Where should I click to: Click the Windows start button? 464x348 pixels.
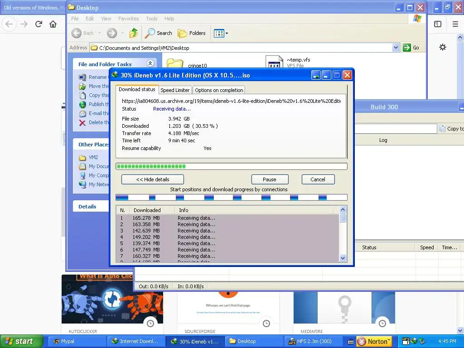coord(22,341)
